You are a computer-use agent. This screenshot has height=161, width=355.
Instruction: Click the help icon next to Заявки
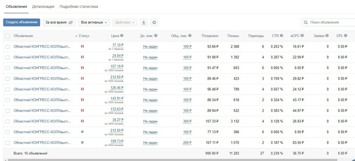point(327,36)
